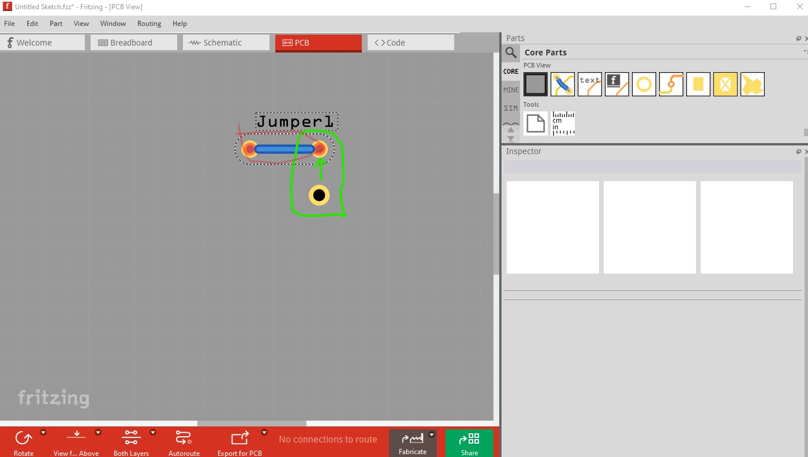Switch to the Welcome tab

coord(43,43)
